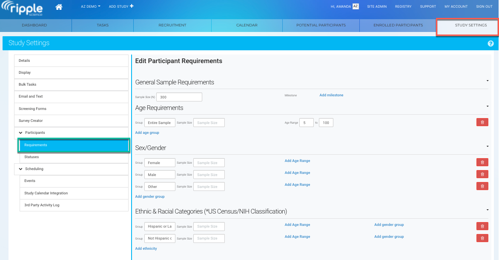Image resolution: width=499 pixels, height=260 pixels.
Task: Delete the Hispanic or Latino ethnicity row
Action: (x=482, y=226)
